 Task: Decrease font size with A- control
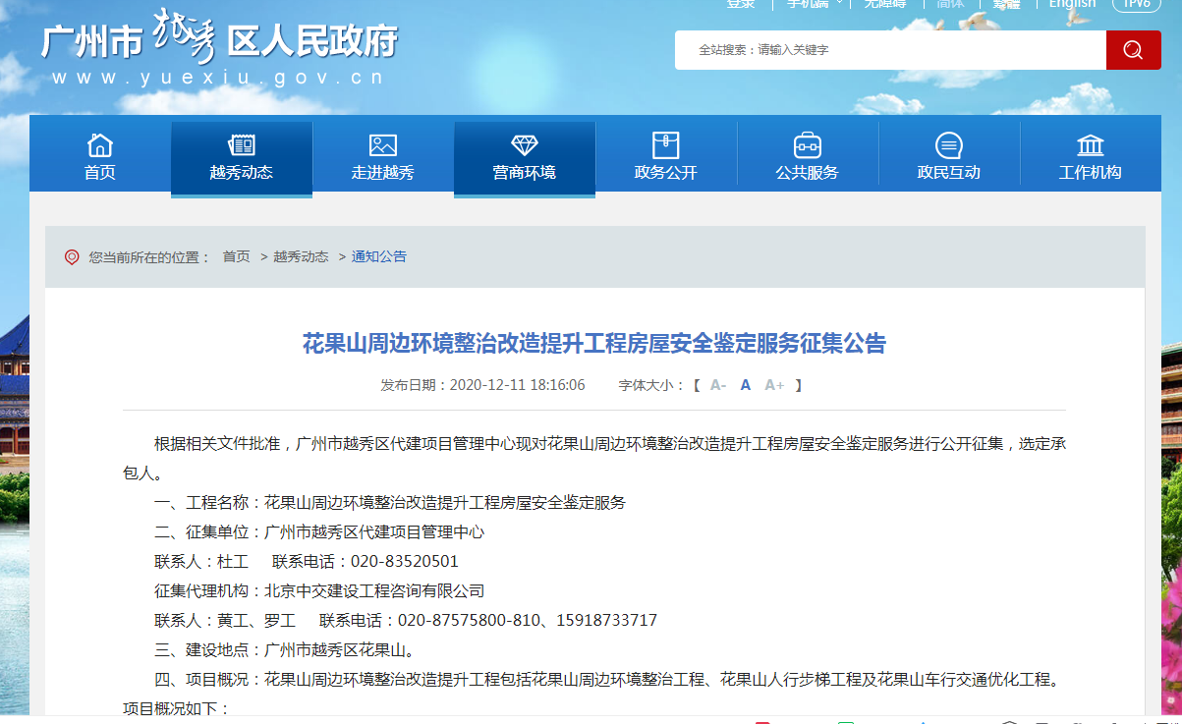pos(718,385)
